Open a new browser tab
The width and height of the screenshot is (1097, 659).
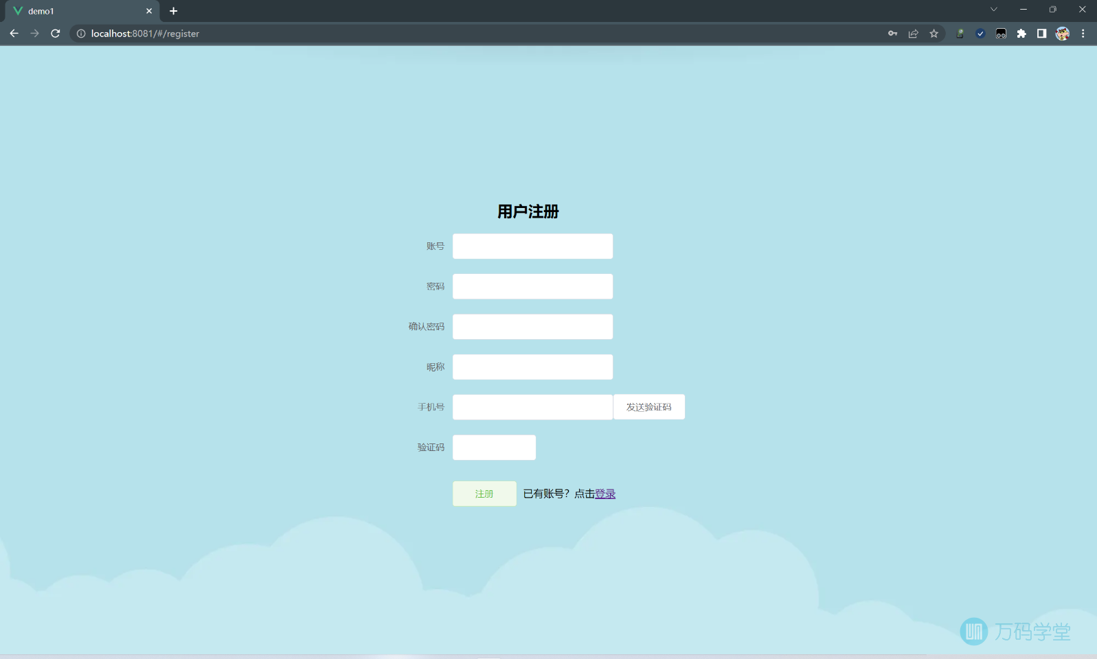coord(173,11)
